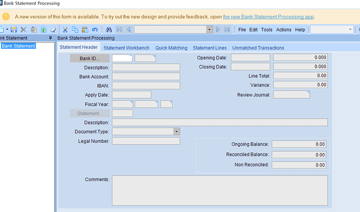
Task: Expand the dropdown right of Help menu
Action: pyautogui.click(x=350, y=30)
